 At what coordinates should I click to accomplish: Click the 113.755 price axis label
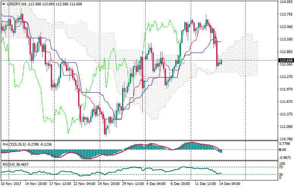point(285,14)
